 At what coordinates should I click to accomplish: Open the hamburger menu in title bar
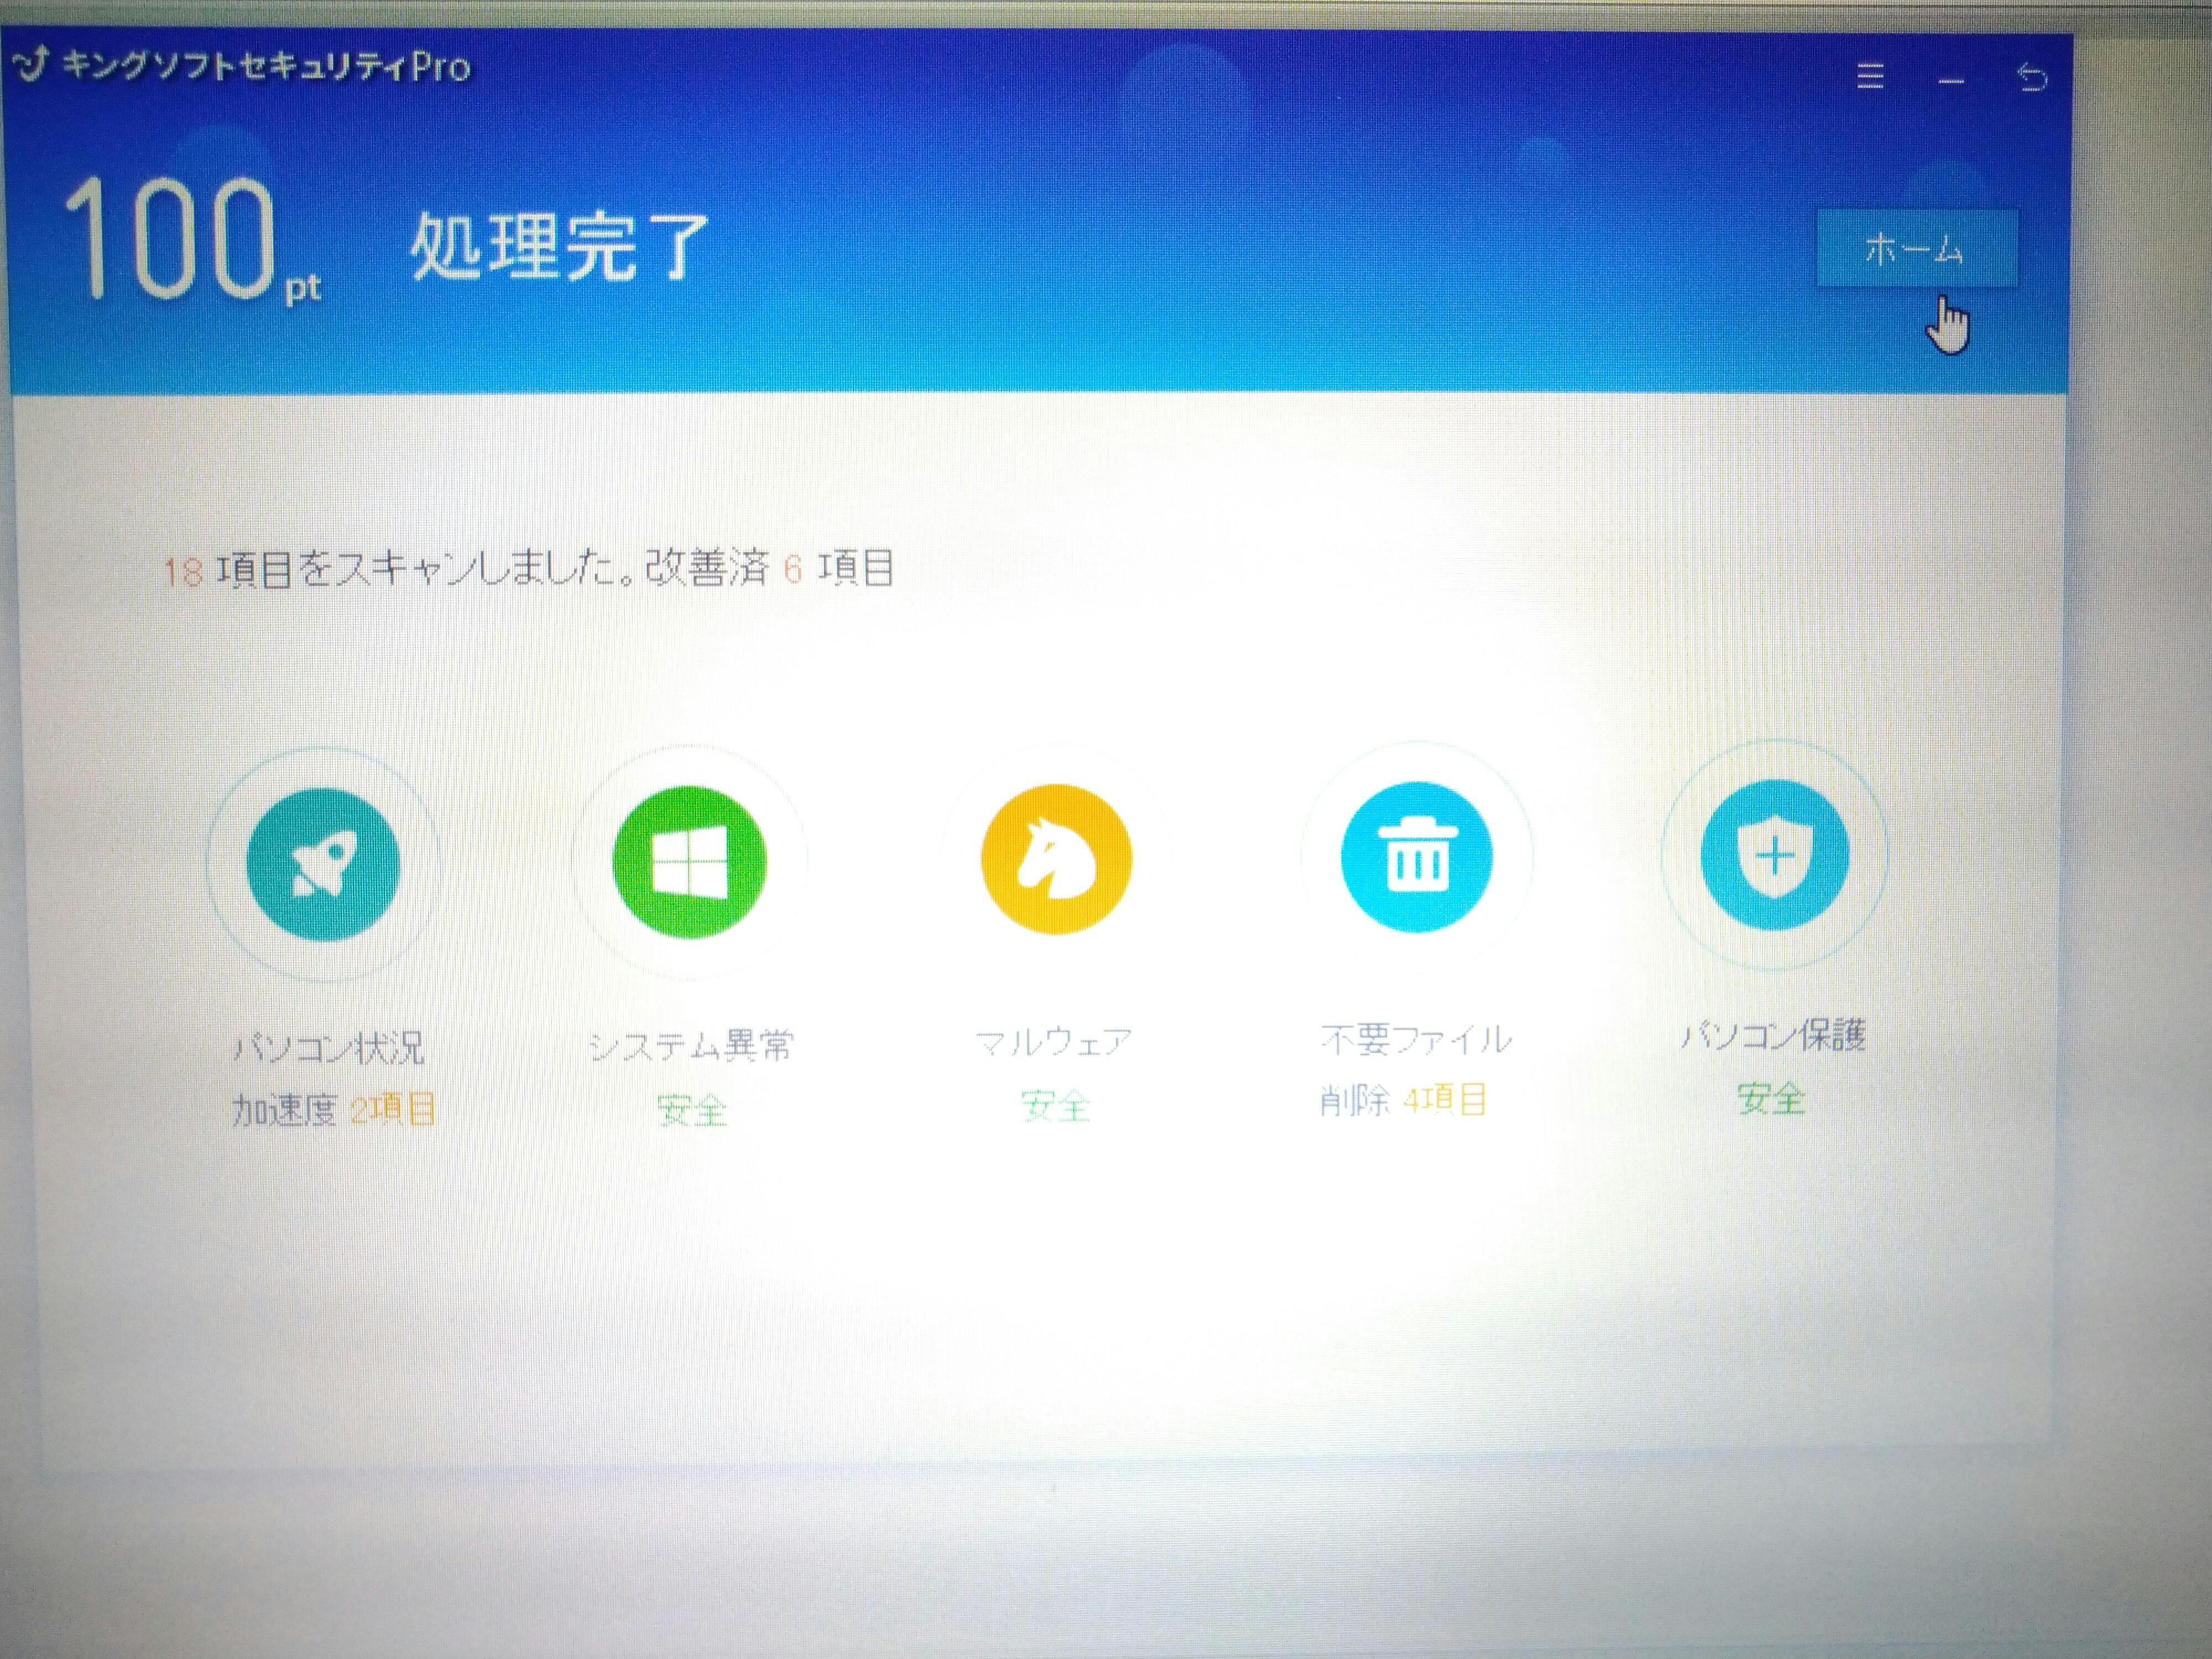(x=1870, y=76)
